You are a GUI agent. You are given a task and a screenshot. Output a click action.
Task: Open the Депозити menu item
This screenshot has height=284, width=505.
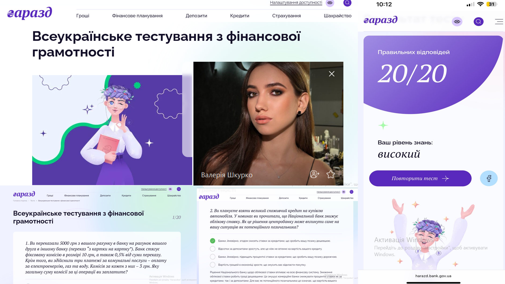196,16
